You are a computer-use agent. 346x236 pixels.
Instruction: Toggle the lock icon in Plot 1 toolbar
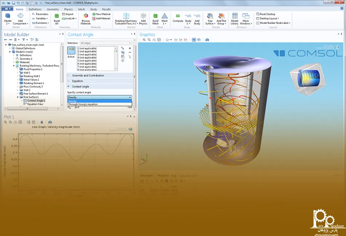click(x=42, y=122)
